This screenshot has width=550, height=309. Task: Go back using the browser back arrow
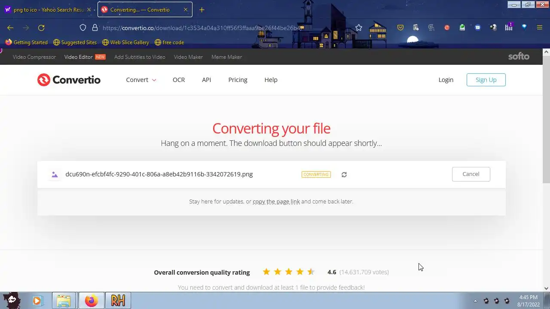(10, 27)
